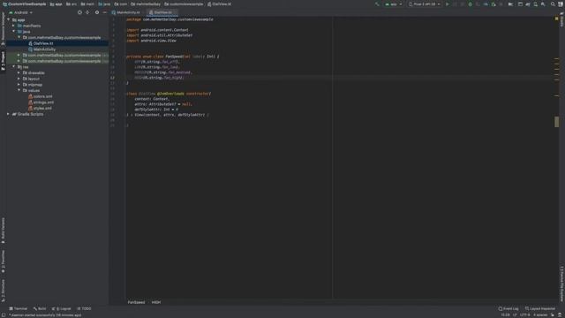Click the editor vertical scrollbar thumb
565x318 pixels.
(557, 122)
